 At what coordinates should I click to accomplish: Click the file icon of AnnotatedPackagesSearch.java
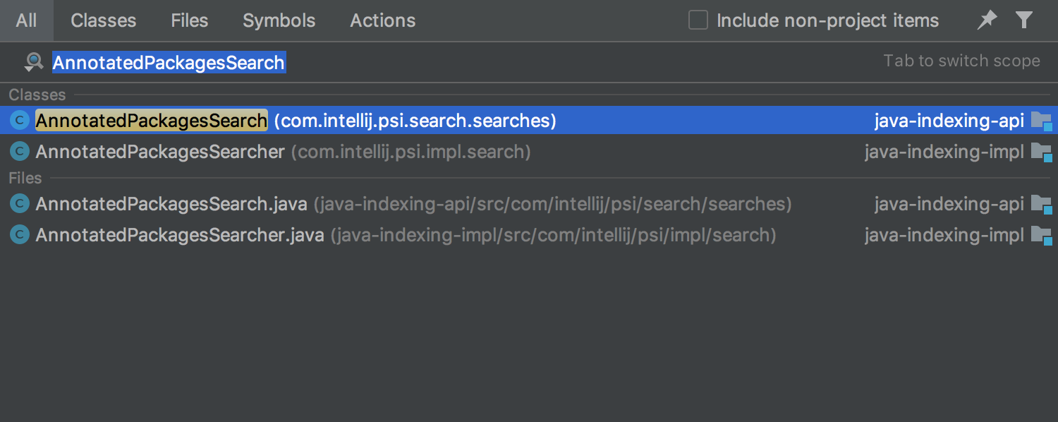point(20,204)
